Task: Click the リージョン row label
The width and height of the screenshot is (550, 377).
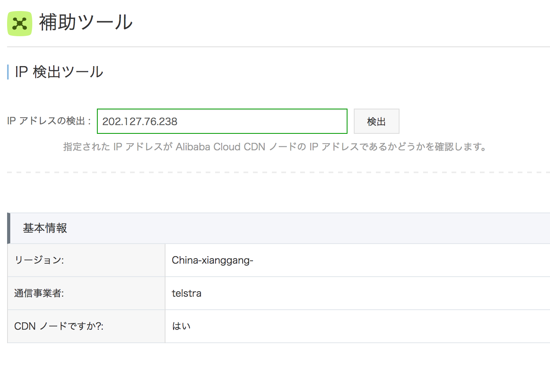Action: [x=39, y=260]
